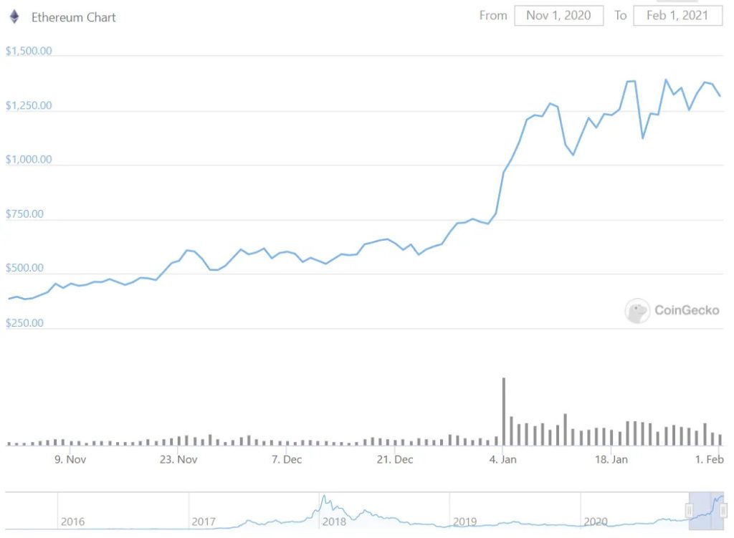Click the 2018 peak in the navigator
The image size is (734, 538).
(x=324, y=497)
